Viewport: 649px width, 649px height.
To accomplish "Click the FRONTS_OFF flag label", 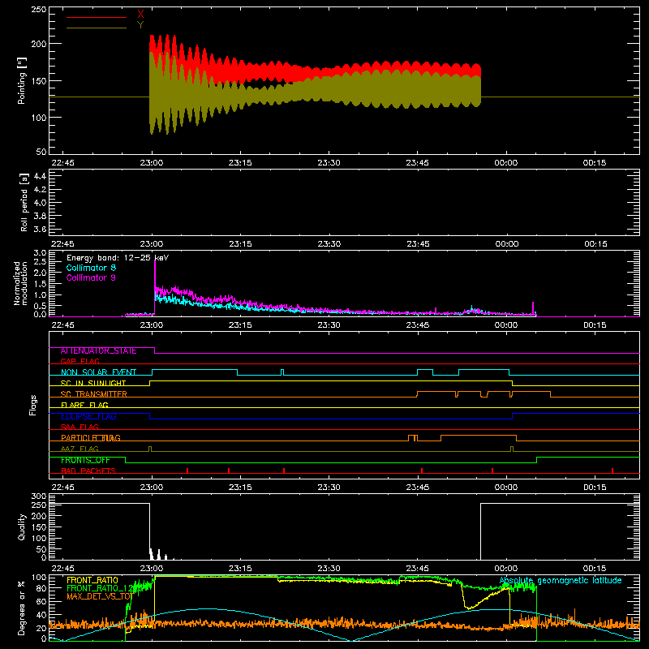I will (85, 460).
